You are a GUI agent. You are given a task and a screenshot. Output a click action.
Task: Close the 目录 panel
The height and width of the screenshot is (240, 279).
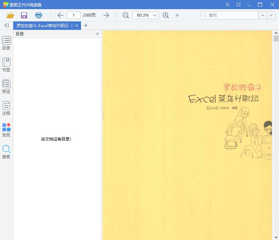pyautogui.click(x=97, y=34)
